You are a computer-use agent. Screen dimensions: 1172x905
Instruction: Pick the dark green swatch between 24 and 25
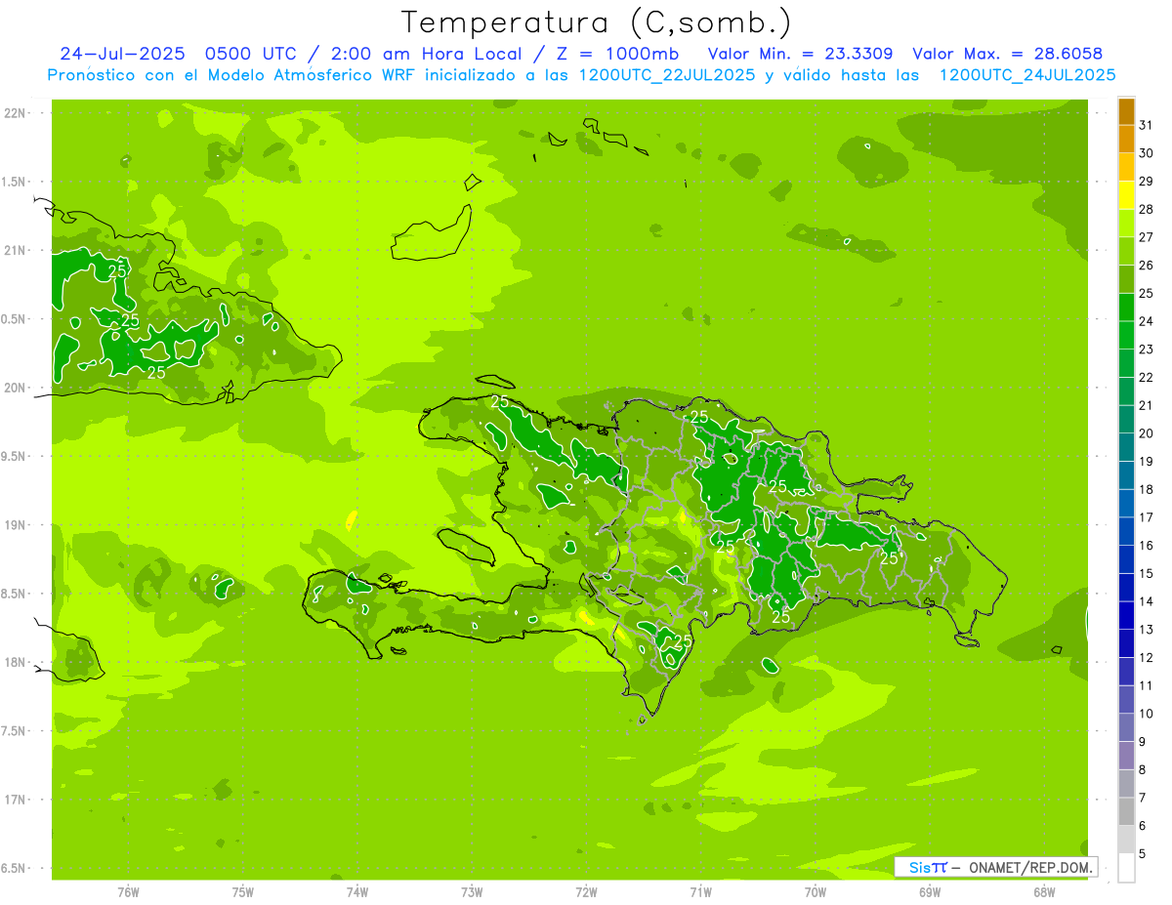pos(1126,308)
